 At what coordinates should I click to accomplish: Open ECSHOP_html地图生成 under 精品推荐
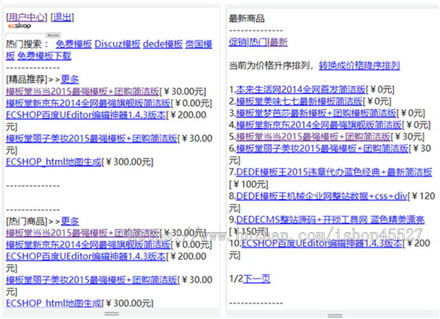(54, 162)
